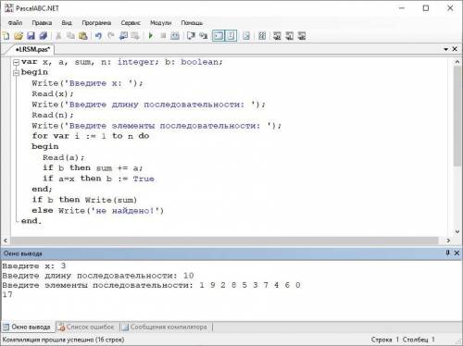This screenshot has height=346, width=463.
Task: Open the Вид menu
Action: pos(67,23)
